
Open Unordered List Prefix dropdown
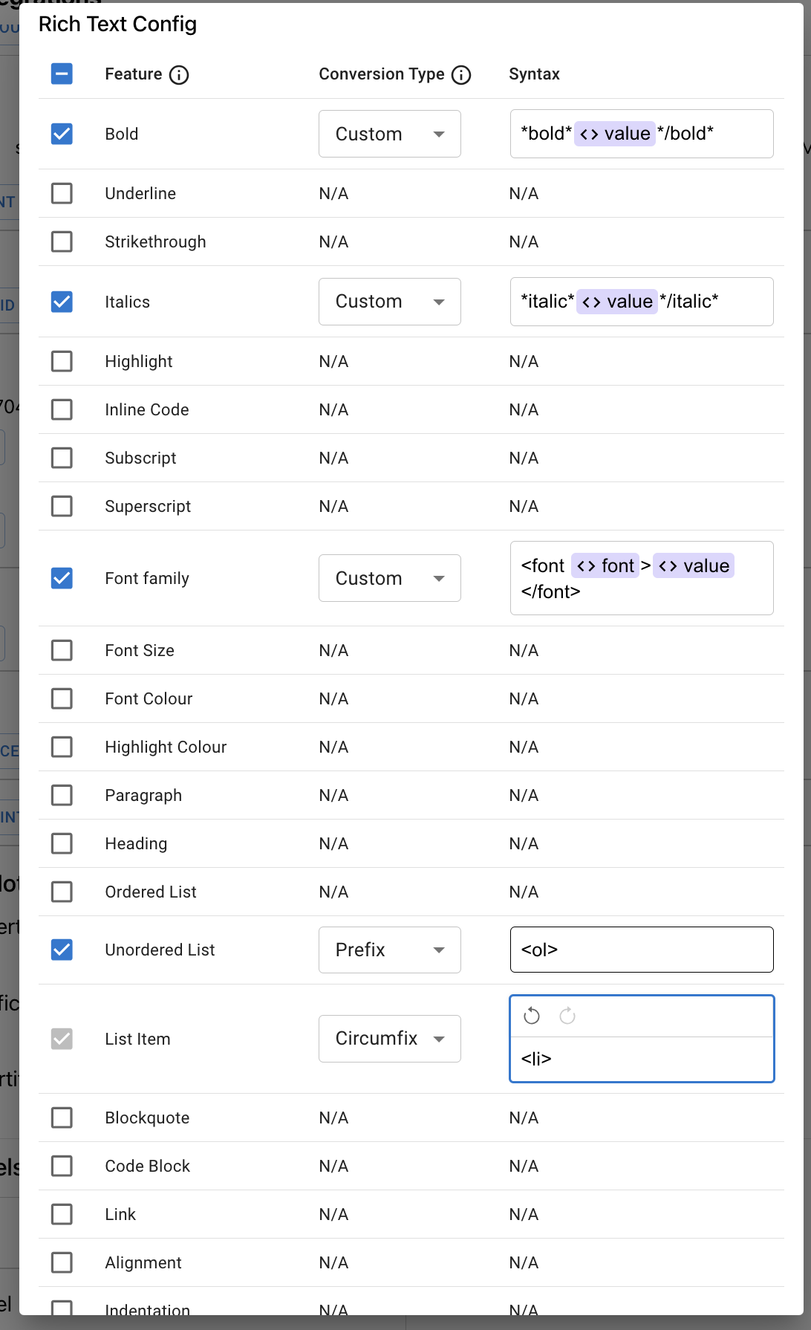389,950
